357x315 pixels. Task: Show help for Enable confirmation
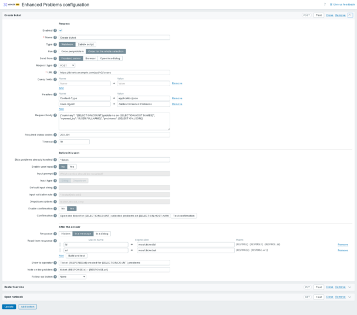click(x=55, y=209)
